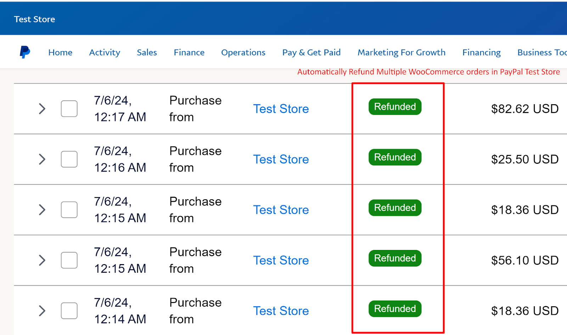Select checkbox of 12:15 AM $18.36 transaction
The width and height of the screenshot is (567, 335).
(69, 210)
